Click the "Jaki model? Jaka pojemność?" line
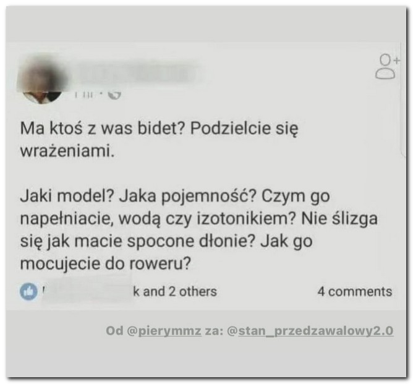The height and width of the screenshot is (384, 413). click(x=175, y=197)
